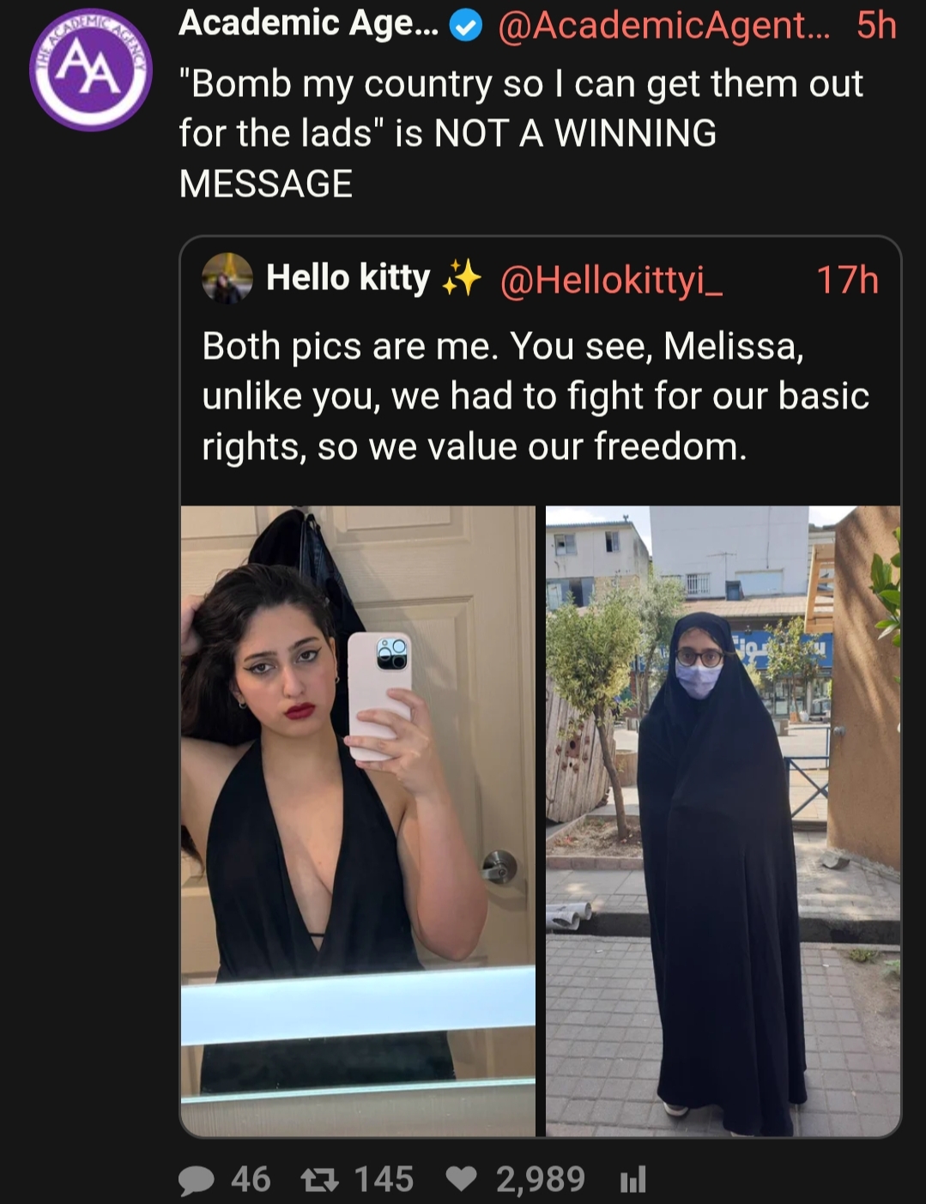Screen dimensions: 926x1204
Task: Open the Academic Age... display name
Action: (309, 24)
